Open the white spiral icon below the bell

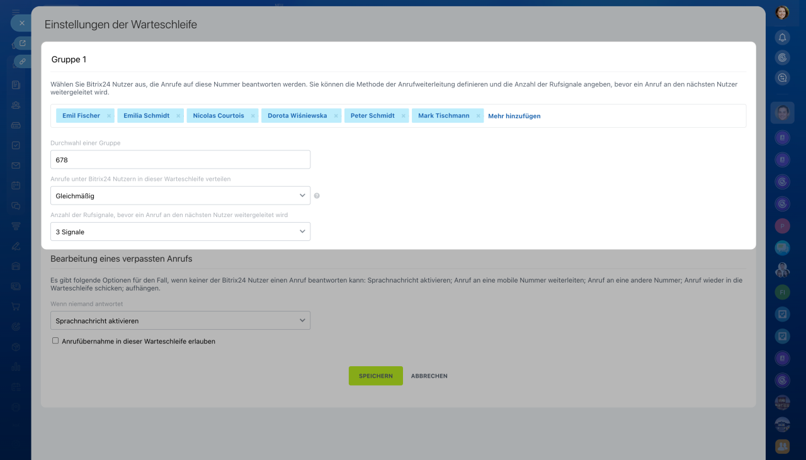782,57
